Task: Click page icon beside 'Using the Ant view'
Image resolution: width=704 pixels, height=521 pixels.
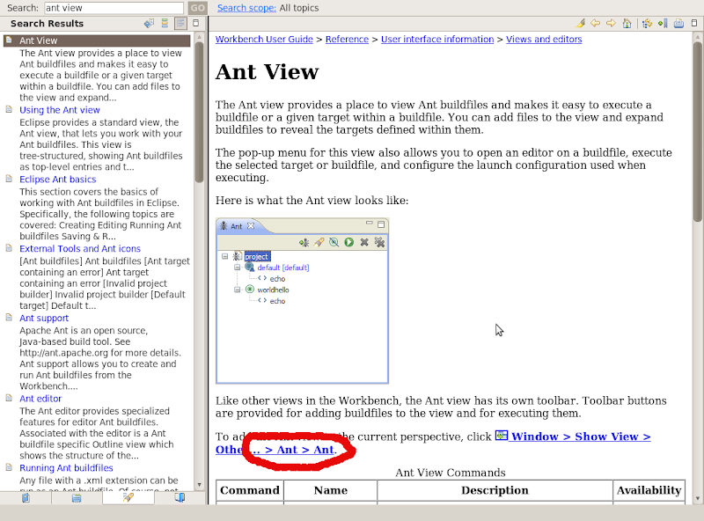Action: pyautogui.click(x=9, y=110)
